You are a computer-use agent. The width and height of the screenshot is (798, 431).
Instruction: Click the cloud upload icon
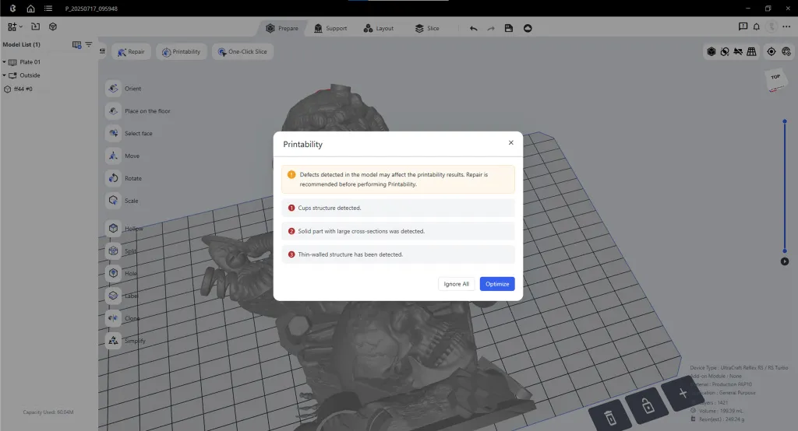point(528,28)
